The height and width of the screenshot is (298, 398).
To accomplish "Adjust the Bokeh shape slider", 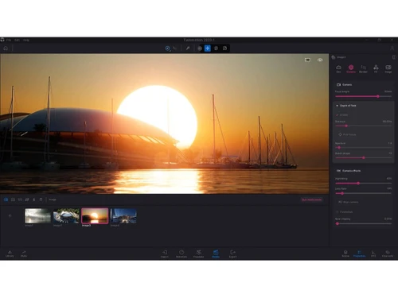I will pyautogui.click(x=363, y=157).
